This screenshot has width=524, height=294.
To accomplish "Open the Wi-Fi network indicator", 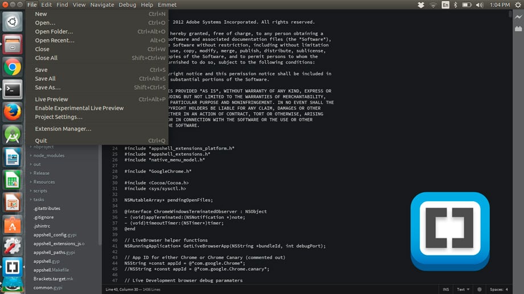I will click(x=433, y=5).
